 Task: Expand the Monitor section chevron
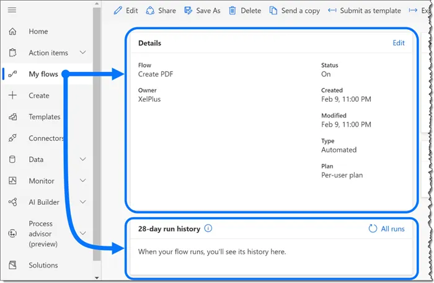pos(83,181)
